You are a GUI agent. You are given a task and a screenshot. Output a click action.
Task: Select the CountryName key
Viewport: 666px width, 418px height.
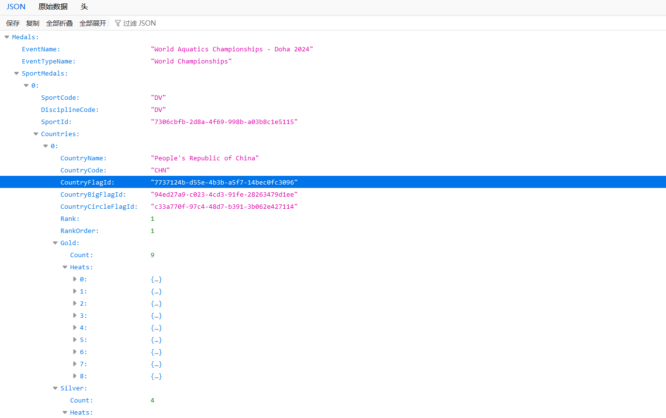click(83, 158)
